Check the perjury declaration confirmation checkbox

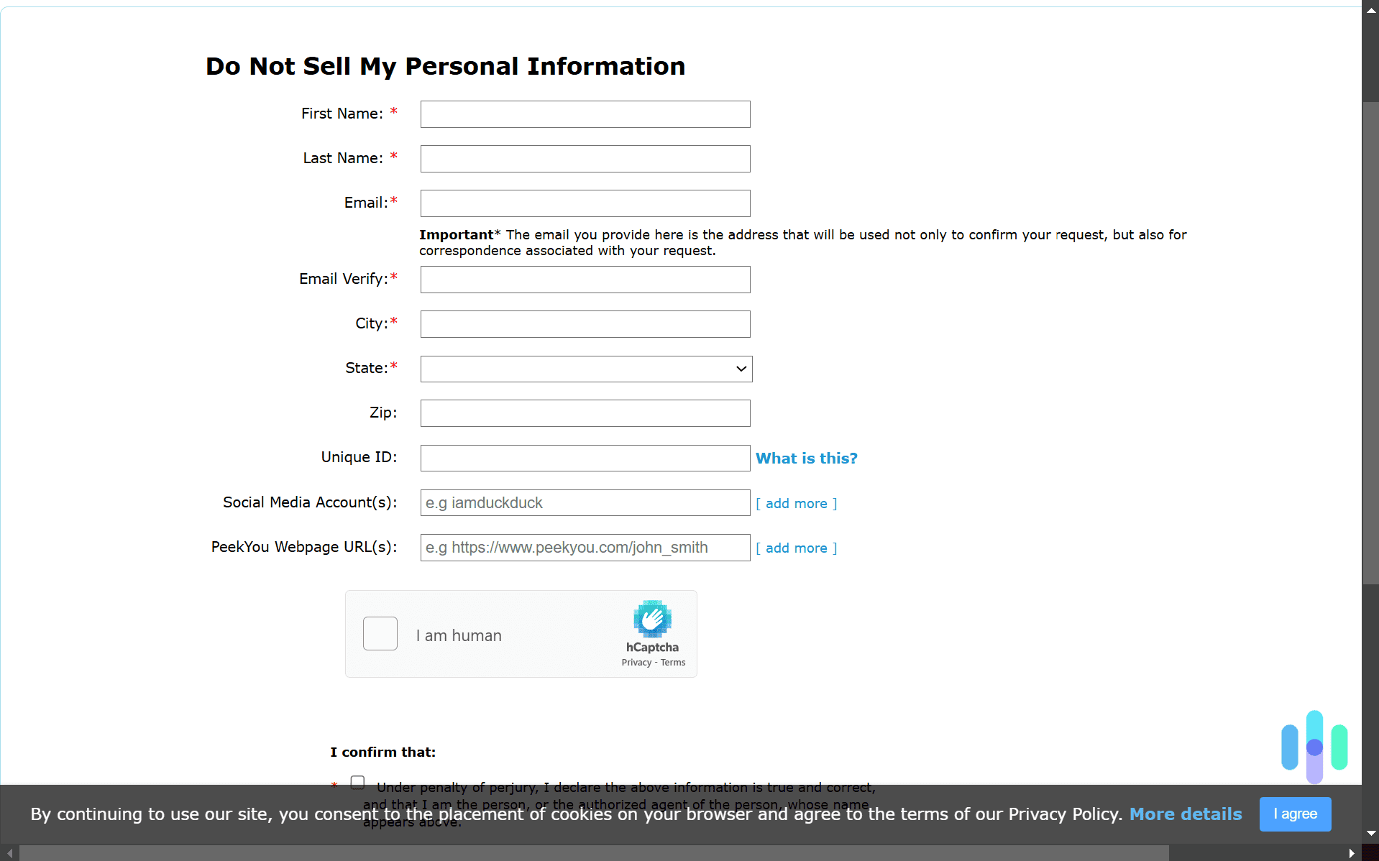[x=357, y=782]
